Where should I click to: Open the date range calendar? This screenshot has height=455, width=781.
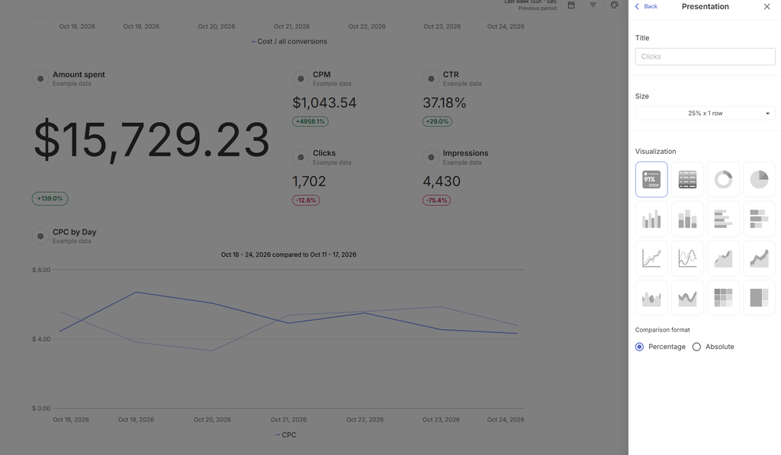coord(571,5)
